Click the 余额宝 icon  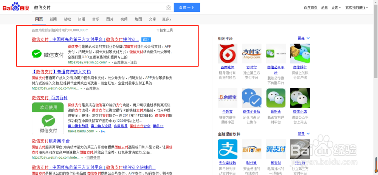[x=228, y=98]
